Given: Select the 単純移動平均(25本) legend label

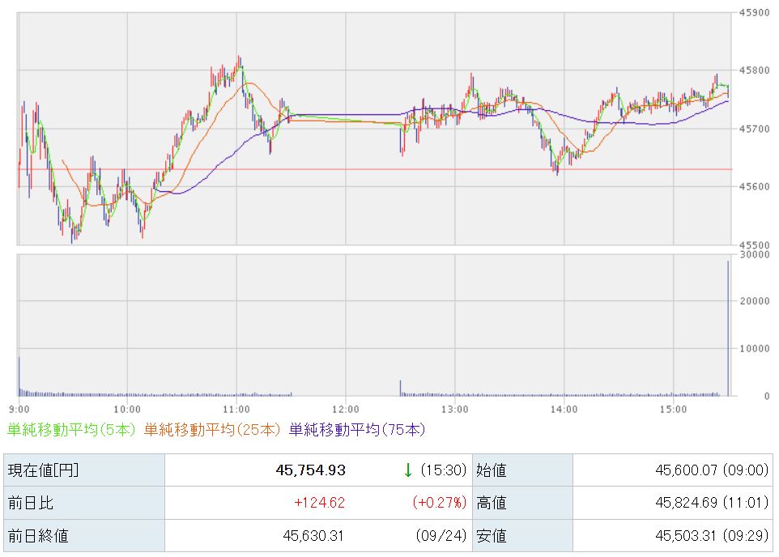Looking at the screenshot, I should tap(212, 429).
